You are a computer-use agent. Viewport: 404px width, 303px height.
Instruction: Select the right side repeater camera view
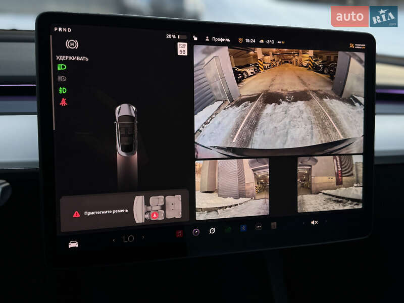330,183
